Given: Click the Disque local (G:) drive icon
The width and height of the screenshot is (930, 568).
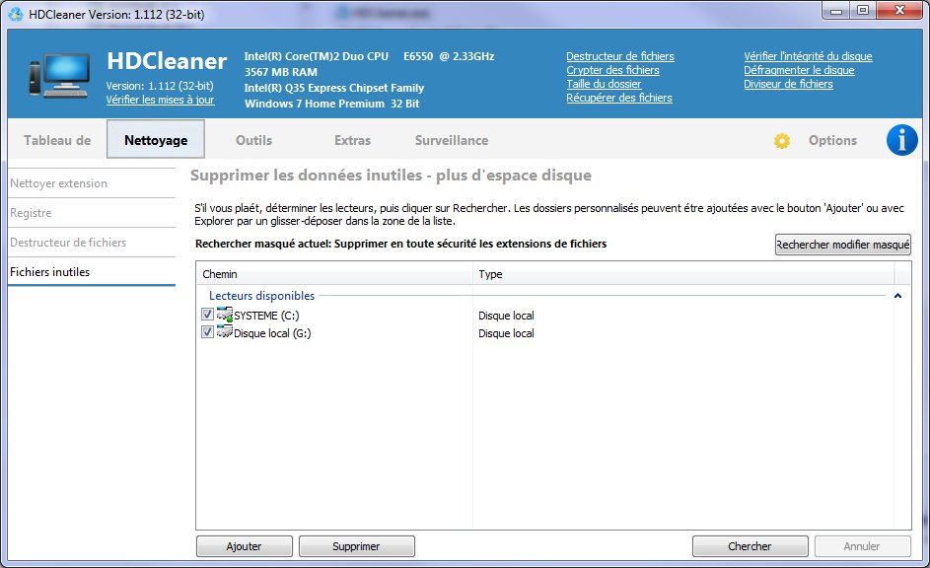Looking at the screenshot, I should pos(224,332).
